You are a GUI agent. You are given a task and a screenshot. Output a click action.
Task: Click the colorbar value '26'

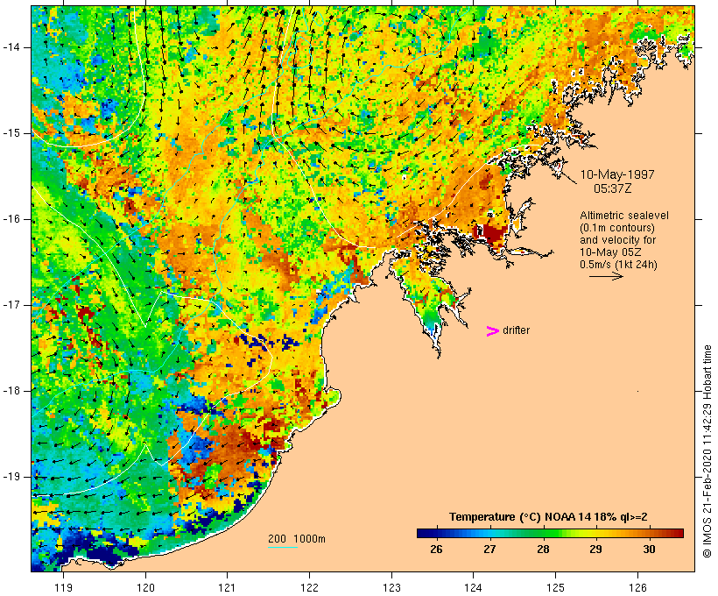[436, 550]
